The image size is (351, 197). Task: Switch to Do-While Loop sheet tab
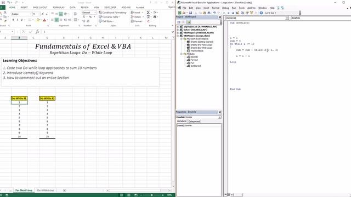point(46,190)
